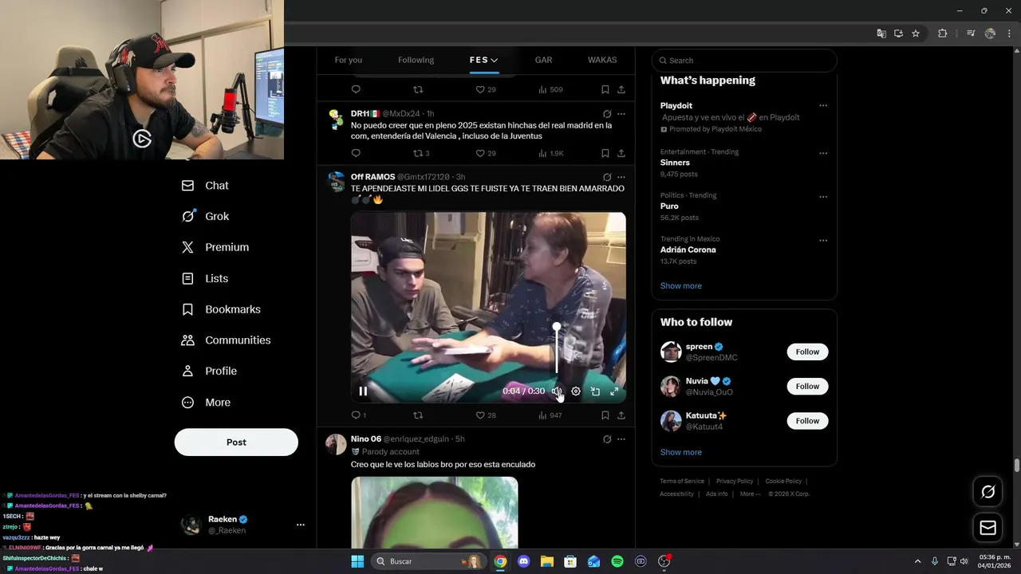This screenshot has height=574, width=1021.
Task: Reply to the Off RAMOS video post
Action: [x=356, y=415]
